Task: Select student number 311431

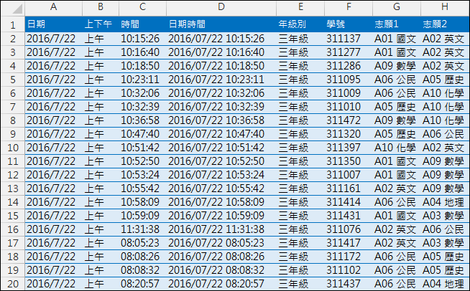Action: pos(349,216)
